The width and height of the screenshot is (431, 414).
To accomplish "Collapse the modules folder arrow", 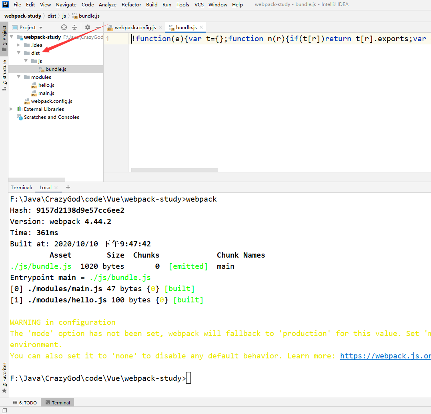I will pos(18,77).
